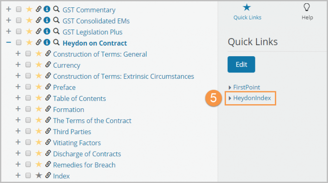The width and height of the screenshot is (328, 183).
Task: Select checkbox for Remedies for Breach
Action: 28,165
